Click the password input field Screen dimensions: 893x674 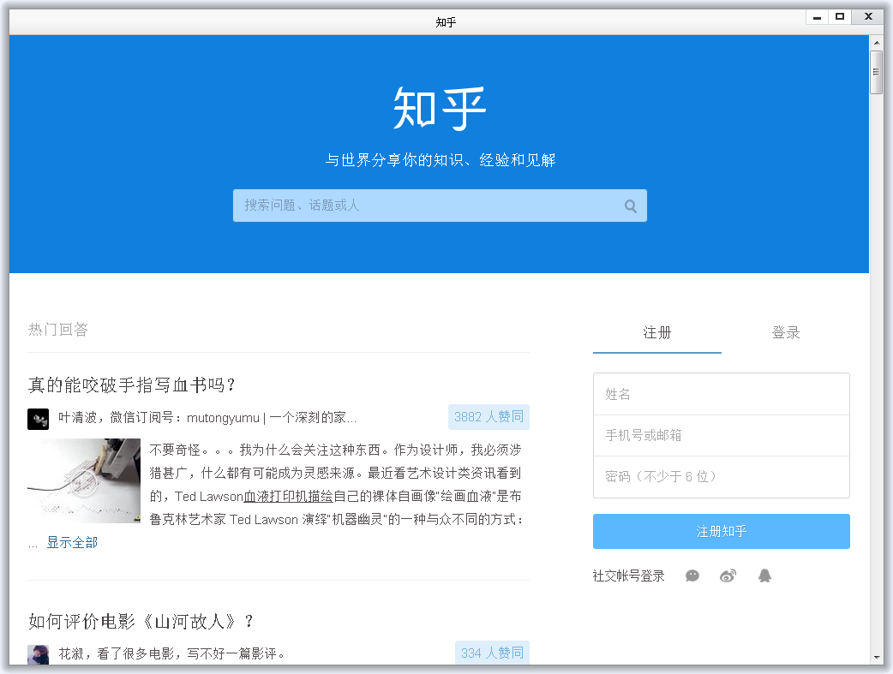pyautogui.click(x=721, y=477)
